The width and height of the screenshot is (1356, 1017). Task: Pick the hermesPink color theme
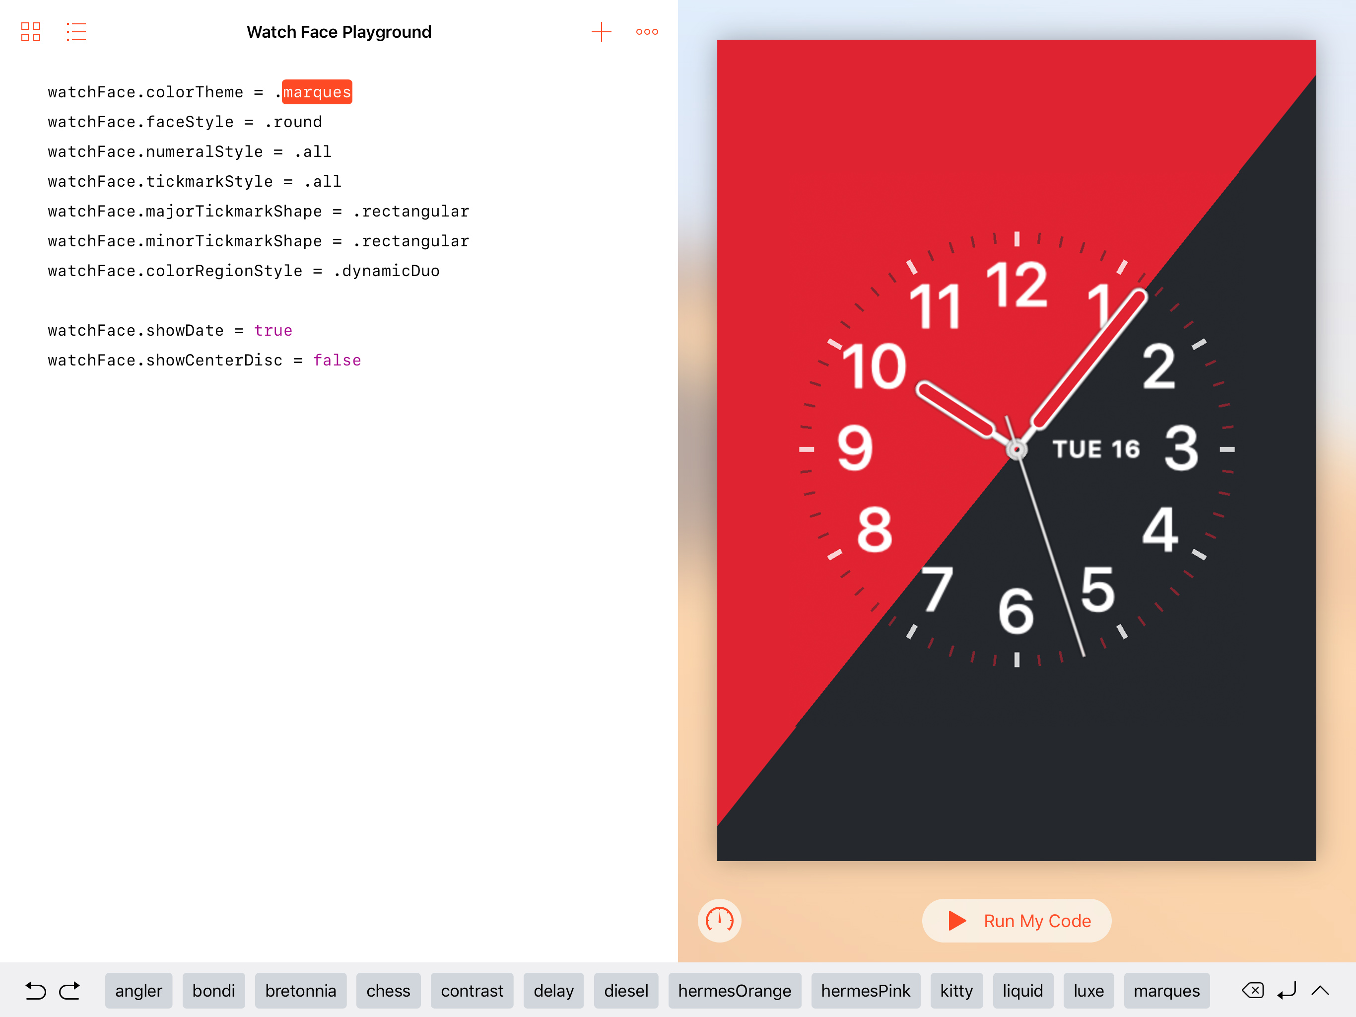coord(866,990)
